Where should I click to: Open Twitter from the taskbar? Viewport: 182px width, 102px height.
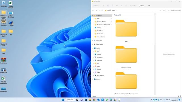[x=102, y=100]
